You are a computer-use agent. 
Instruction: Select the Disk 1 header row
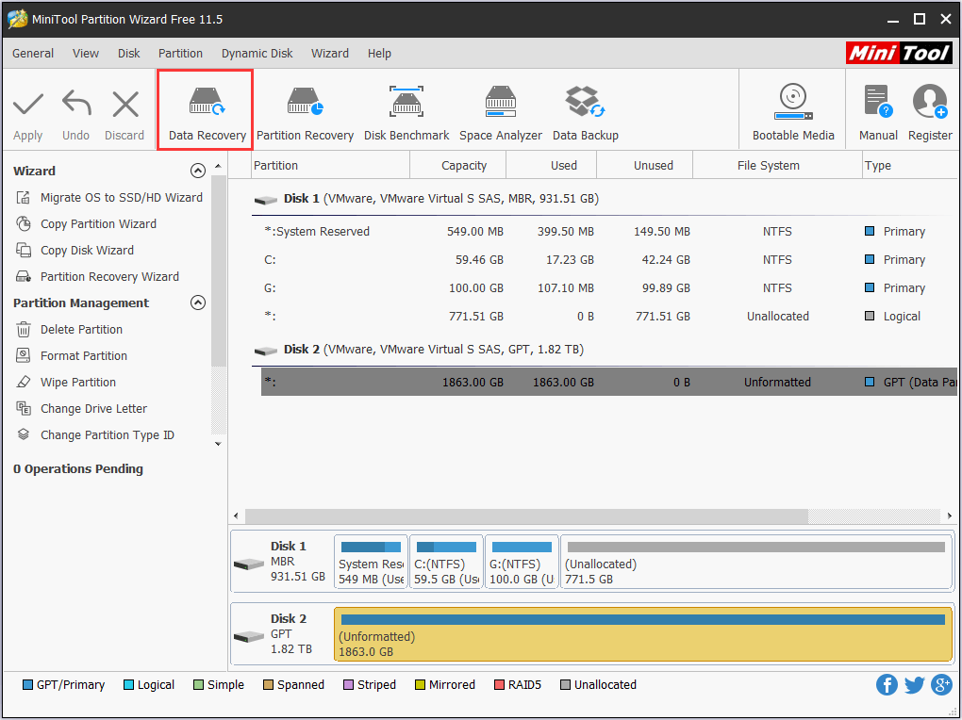(x=605, y=199)
